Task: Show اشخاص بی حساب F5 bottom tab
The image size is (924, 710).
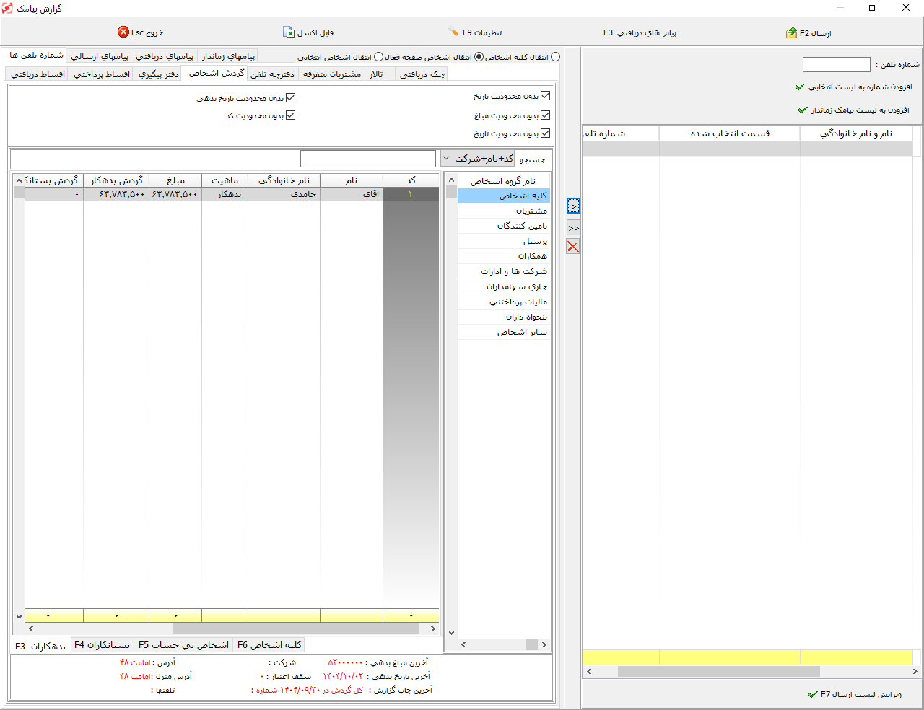Action: tap(183, 645)
